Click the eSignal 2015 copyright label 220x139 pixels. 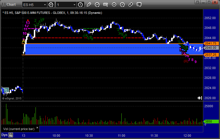(x=12, y=99)
